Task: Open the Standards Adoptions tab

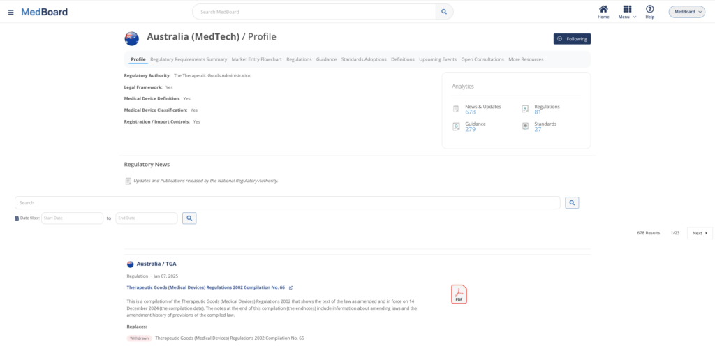Action: pos(364,59)
